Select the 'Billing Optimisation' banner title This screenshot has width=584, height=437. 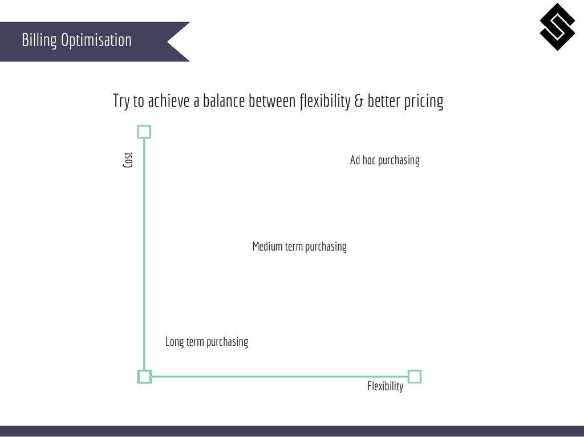(x=76, y=40)
